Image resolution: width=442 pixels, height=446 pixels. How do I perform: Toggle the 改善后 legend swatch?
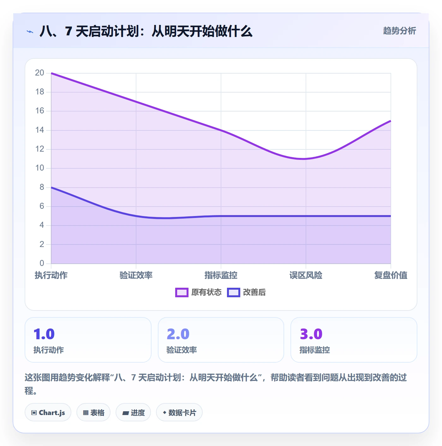point(234,292)
